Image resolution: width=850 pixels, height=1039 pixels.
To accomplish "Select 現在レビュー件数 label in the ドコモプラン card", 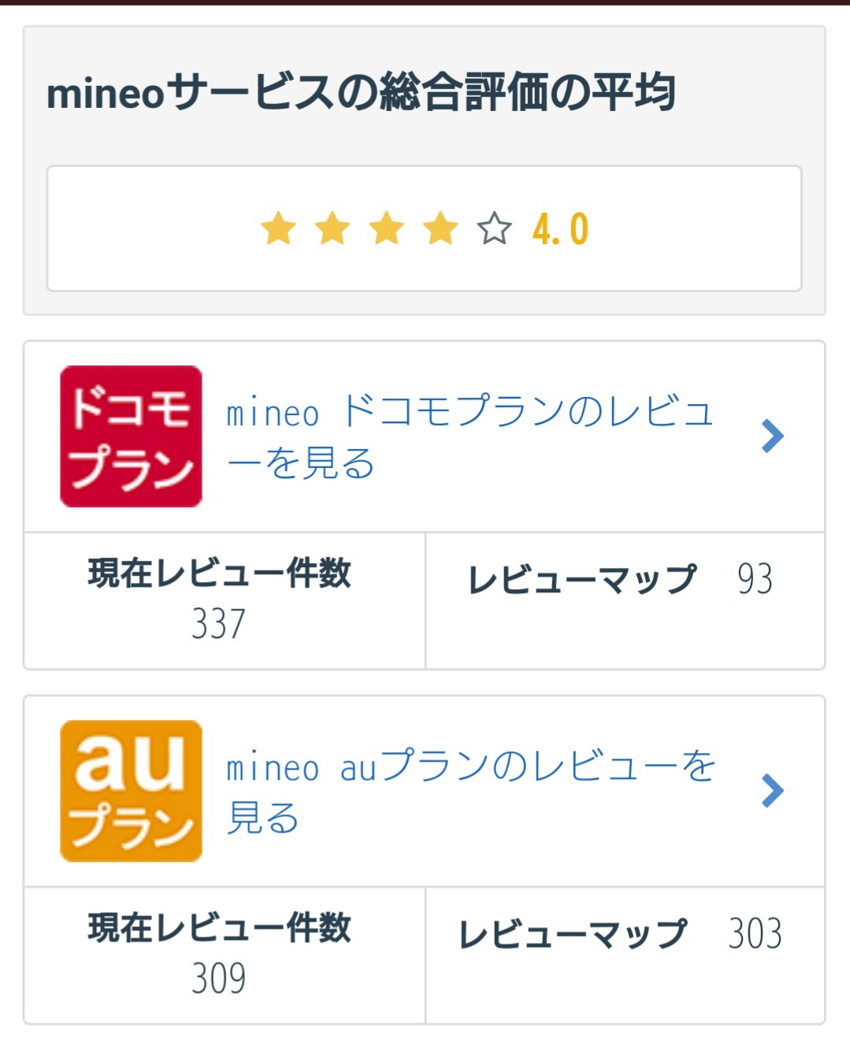I will click(219, 573).
